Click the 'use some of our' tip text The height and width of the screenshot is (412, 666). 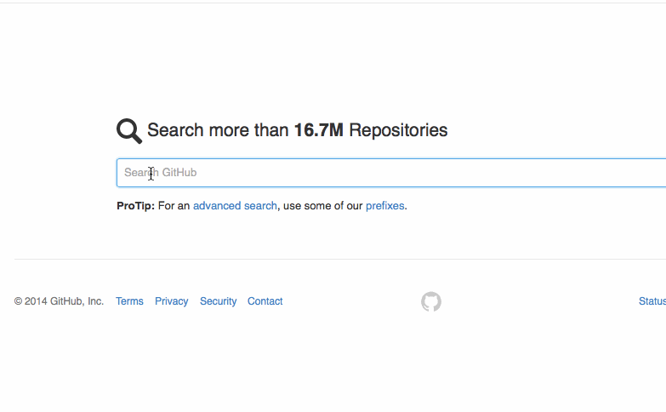[x=323, y=206]
